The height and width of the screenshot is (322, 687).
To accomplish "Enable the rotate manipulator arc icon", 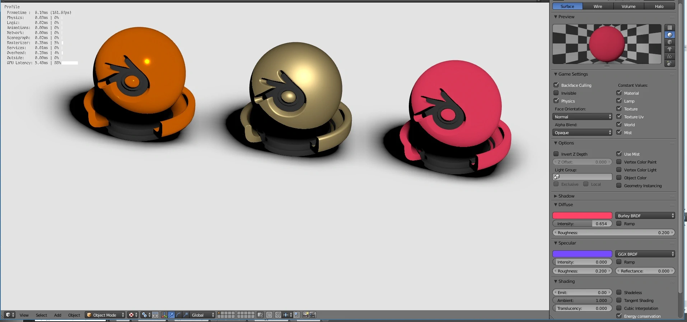I will (x=178, y=315).
